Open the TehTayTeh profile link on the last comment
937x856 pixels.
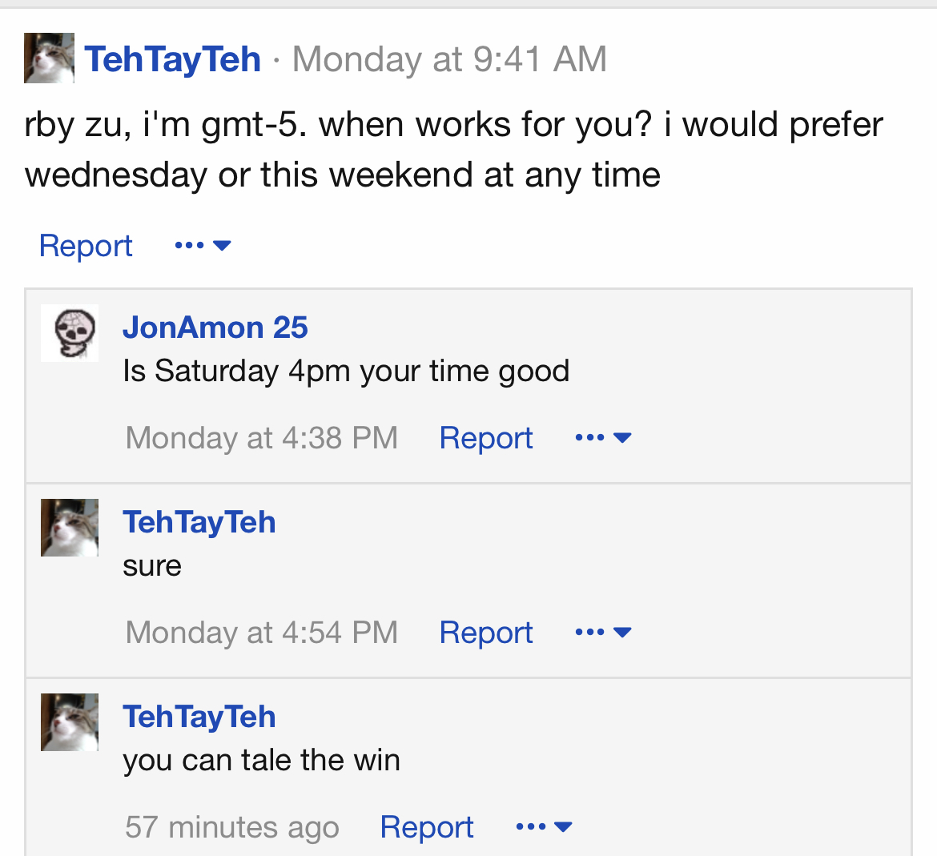(199, 717)
